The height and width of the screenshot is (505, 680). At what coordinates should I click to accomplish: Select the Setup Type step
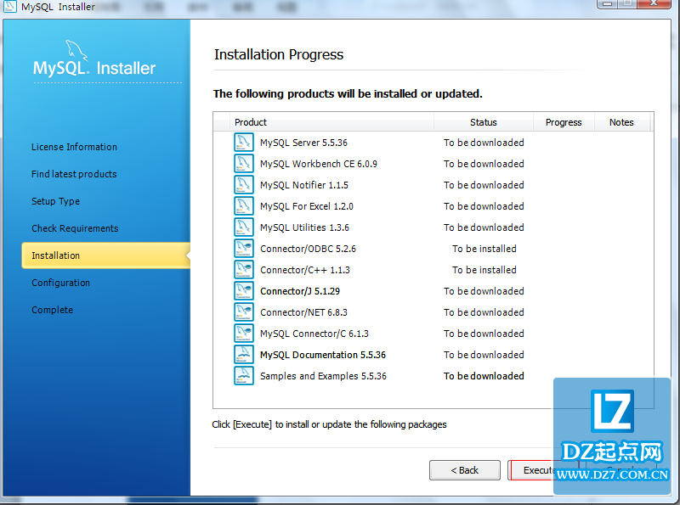(55, 201)
